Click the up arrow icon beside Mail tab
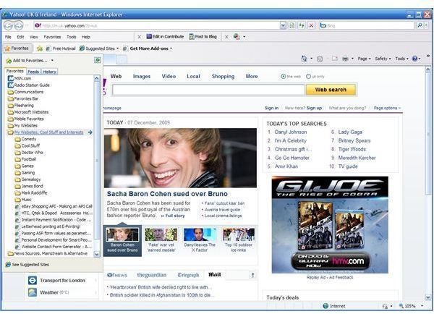The height and width of the screenshot is (314, 434). tap(252, 275)
